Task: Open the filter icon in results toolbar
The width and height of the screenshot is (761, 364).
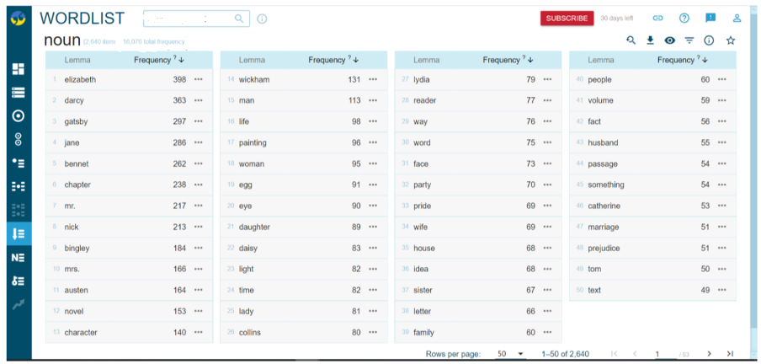Action: [689, 40]
